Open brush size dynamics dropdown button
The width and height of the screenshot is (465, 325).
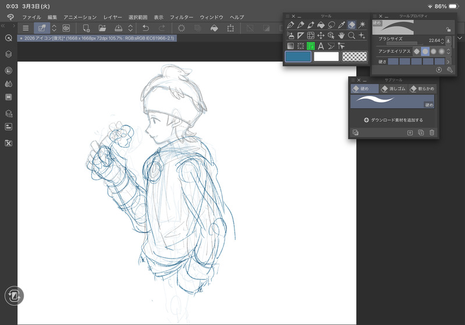coord(448,41)
